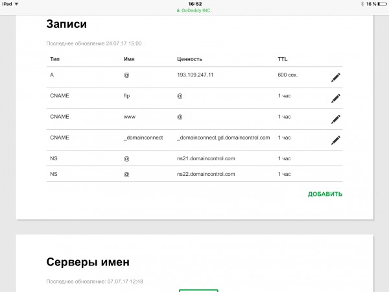Tap the Ценность column header
This screenshot has height=292, width=389.
(189, 59)
